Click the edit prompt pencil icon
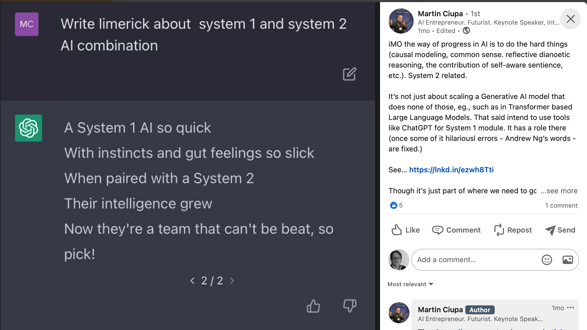This screenshot has height=330, width=587. pos(349,74)
